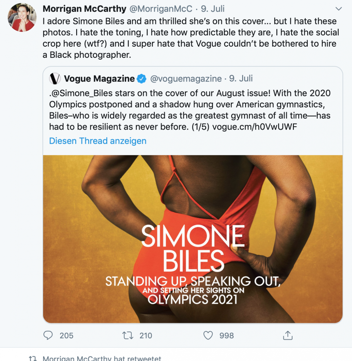Screen dimensions: 352x361
Task: Open Vogue Magazine account name
Action: 99,79
